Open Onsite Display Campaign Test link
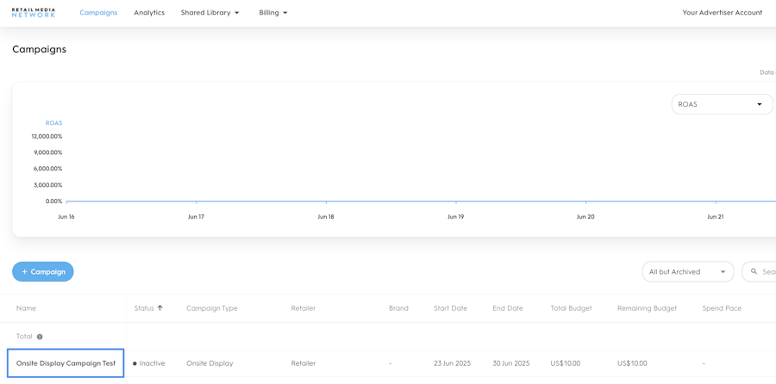 click(66, 363)
